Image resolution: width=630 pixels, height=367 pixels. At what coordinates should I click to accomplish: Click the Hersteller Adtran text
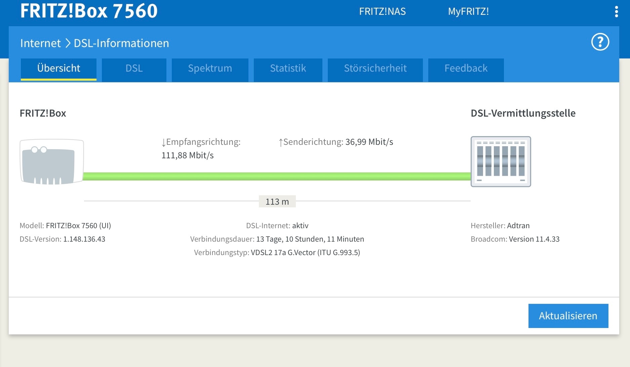tap(500, 226)
